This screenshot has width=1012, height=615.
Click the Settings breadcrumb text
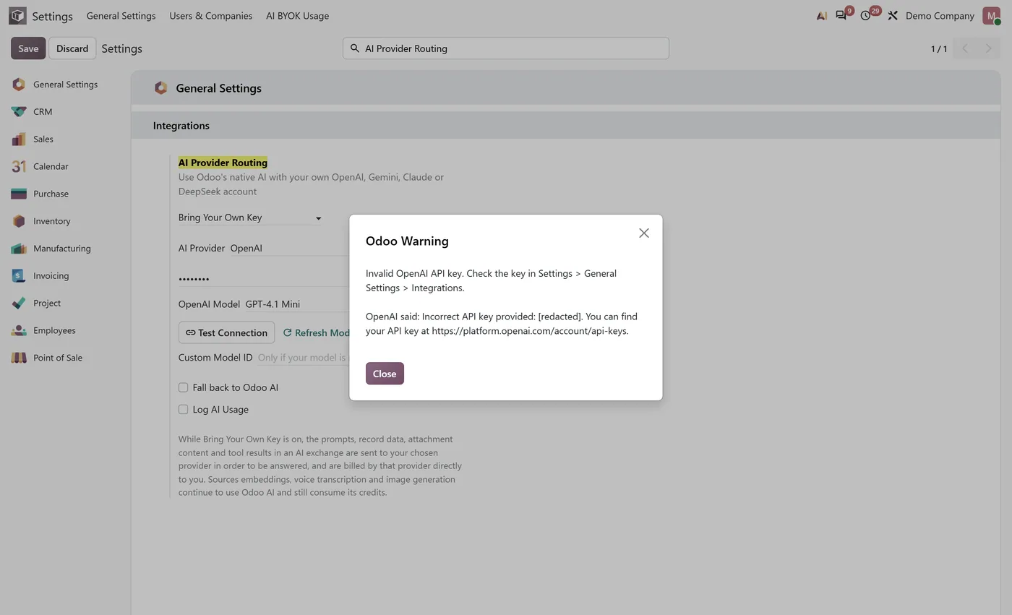[x=121, y=48]
